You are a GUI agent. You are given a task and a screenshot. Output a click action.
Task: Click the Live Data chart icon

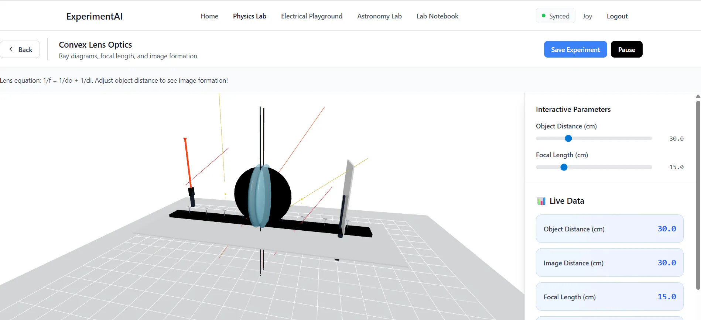click(541, 201)
